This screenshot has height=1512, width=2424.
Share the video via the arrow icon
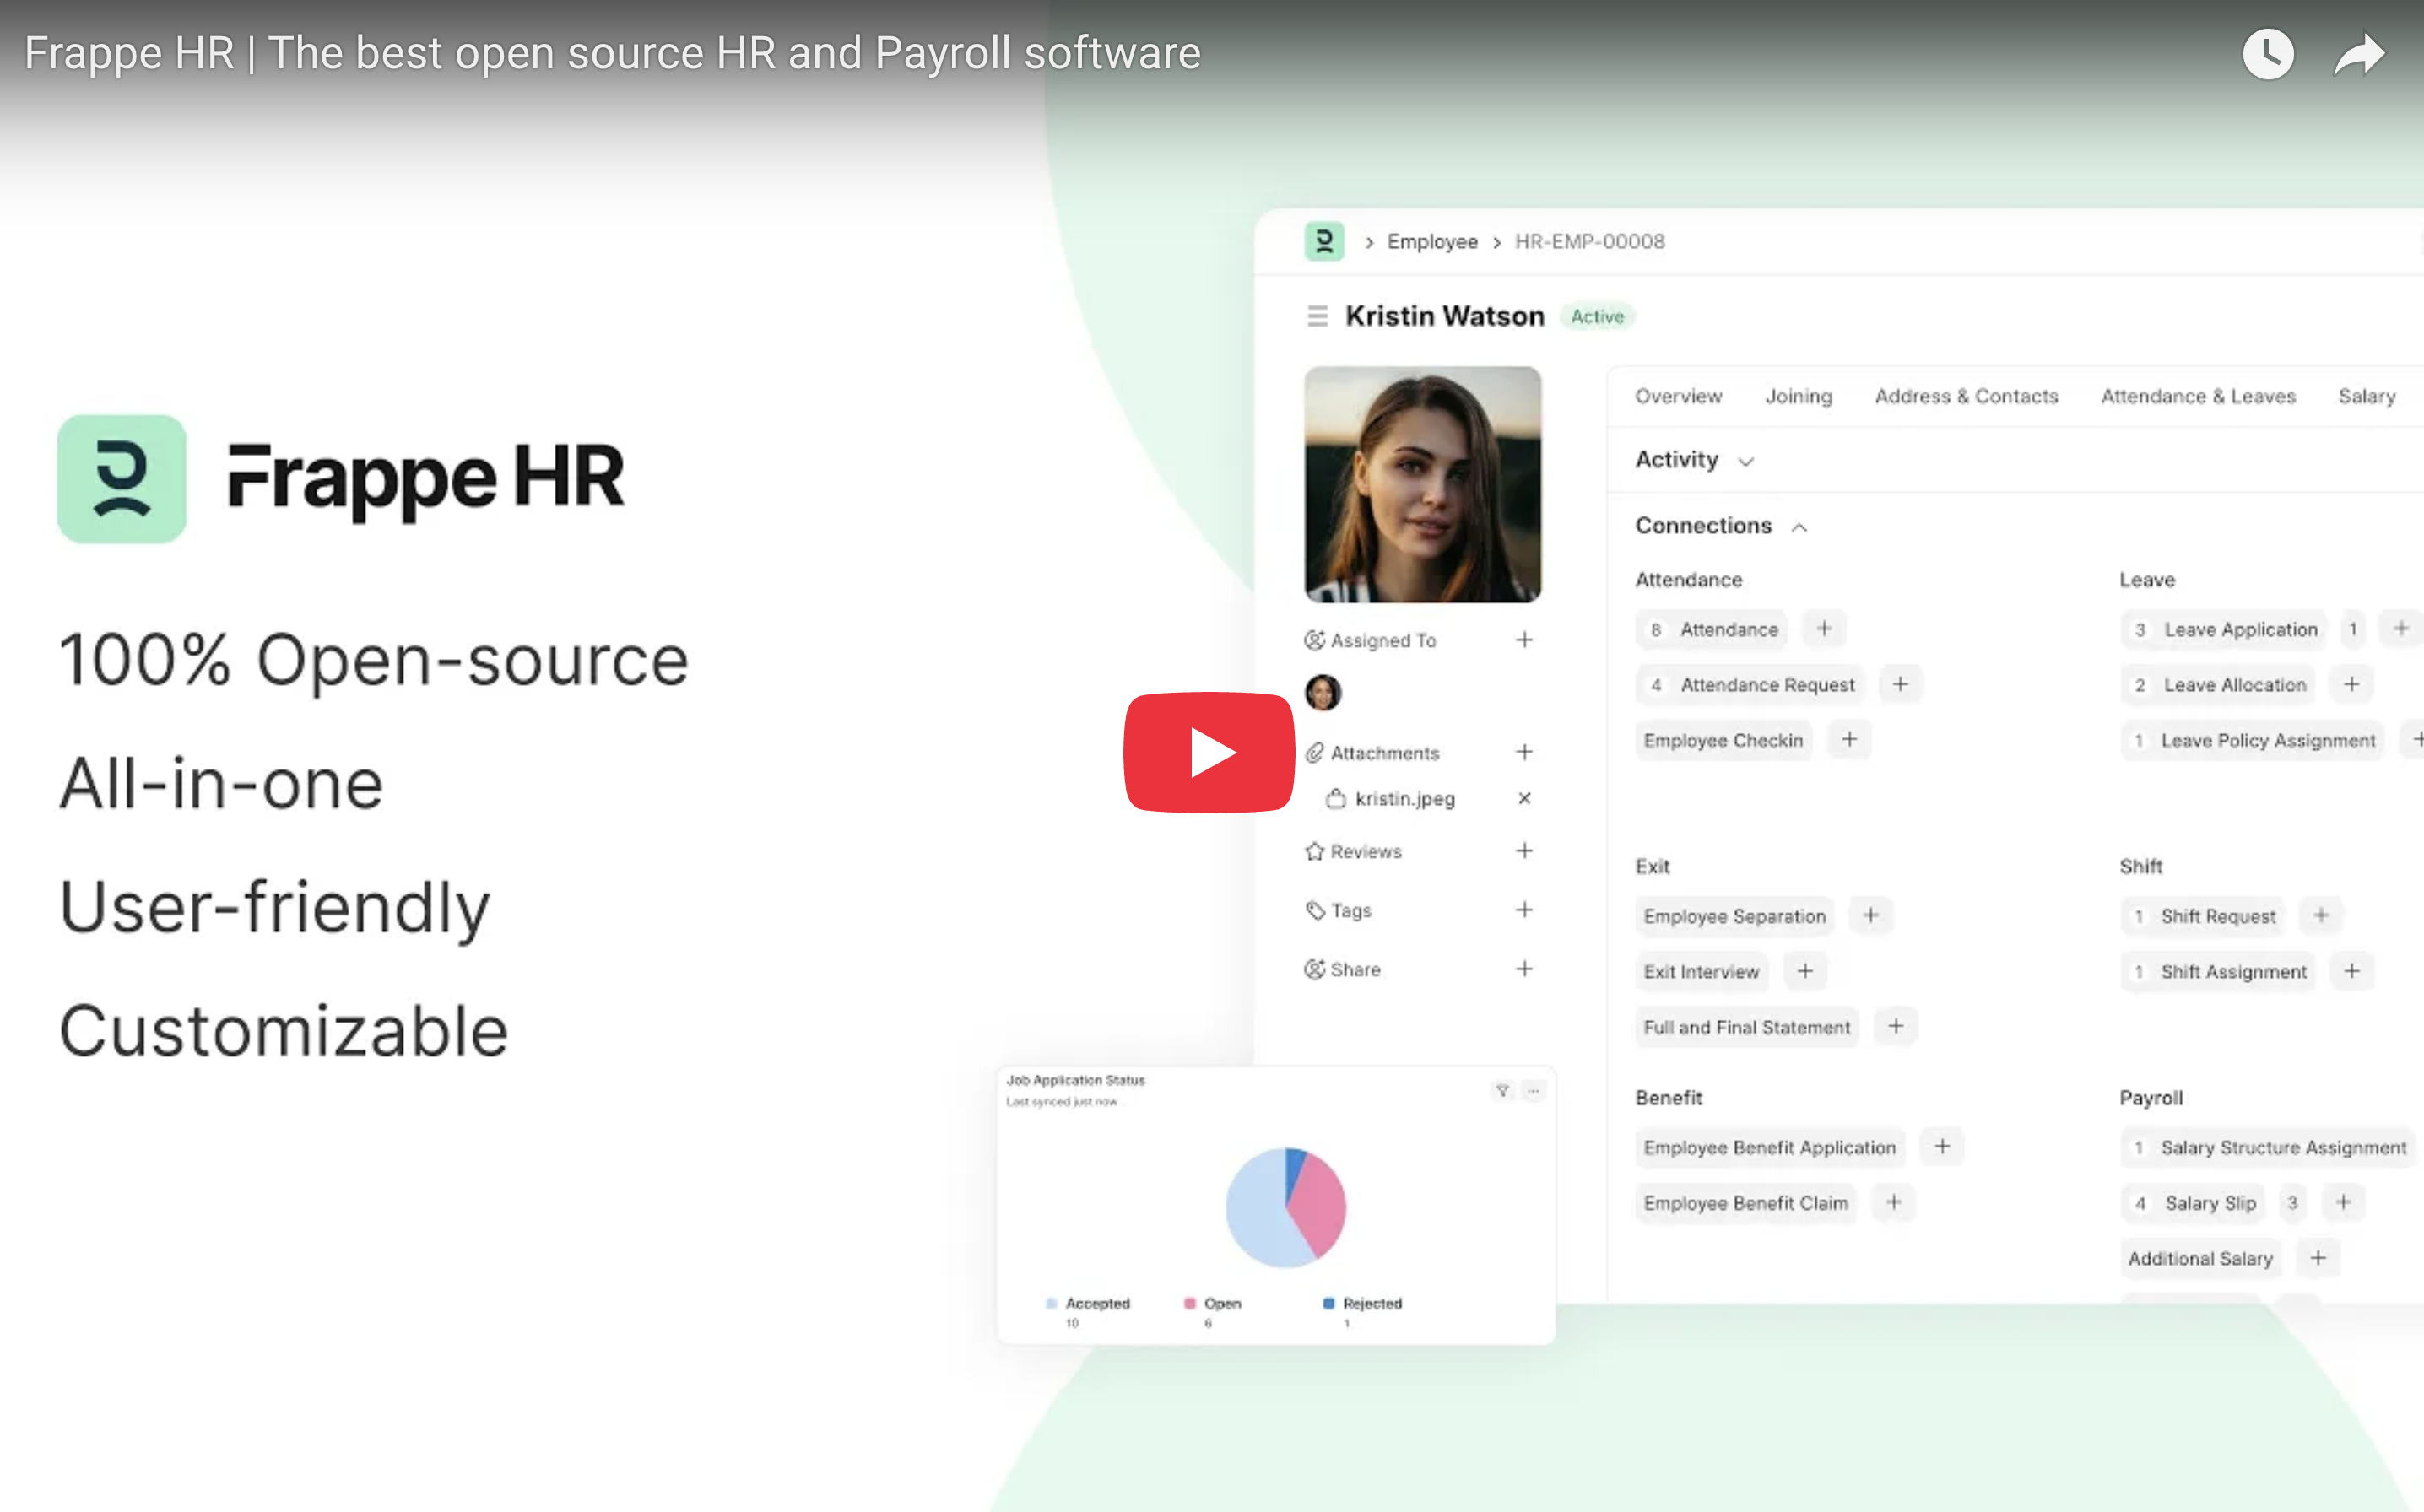pyautogui.click(x=2359, y=53)
